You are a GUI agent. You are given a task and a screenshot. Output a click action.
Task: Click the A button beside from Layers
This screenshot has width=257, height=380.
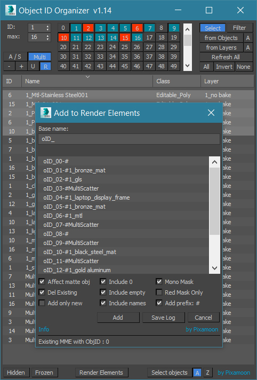248,47
